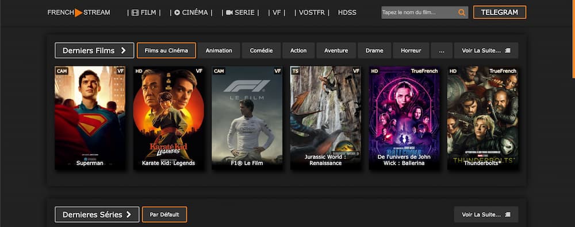575x227 pixels.
Task: Open the John Wick Ballerina poster
Action: click(x=404, y=118)
